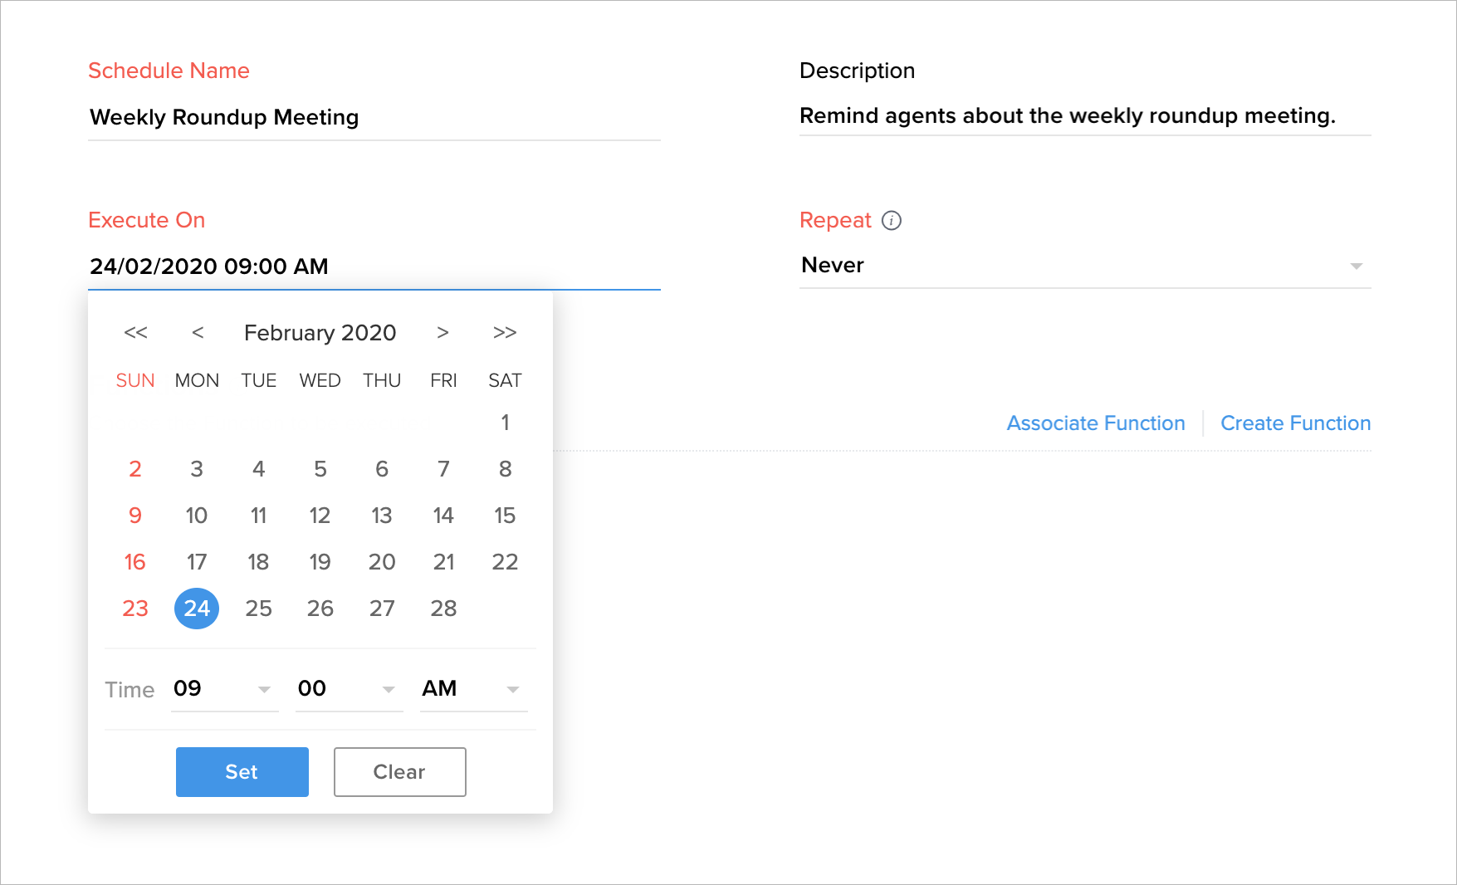Viewport: 1457px width, 885px height.
Task: Select February 11 in the calendar
Action: (x=259, y=516)
